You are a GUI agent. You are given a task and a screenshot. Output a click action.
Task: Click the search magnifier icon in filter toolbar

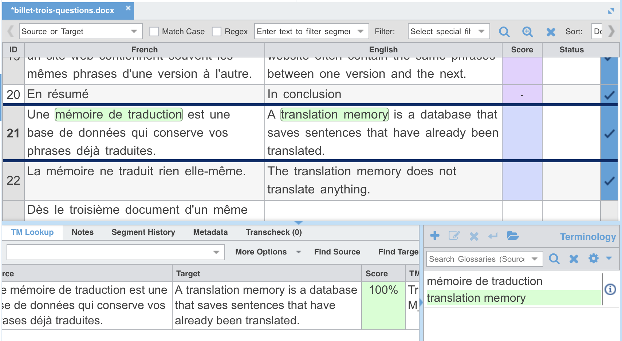(504, 32)
